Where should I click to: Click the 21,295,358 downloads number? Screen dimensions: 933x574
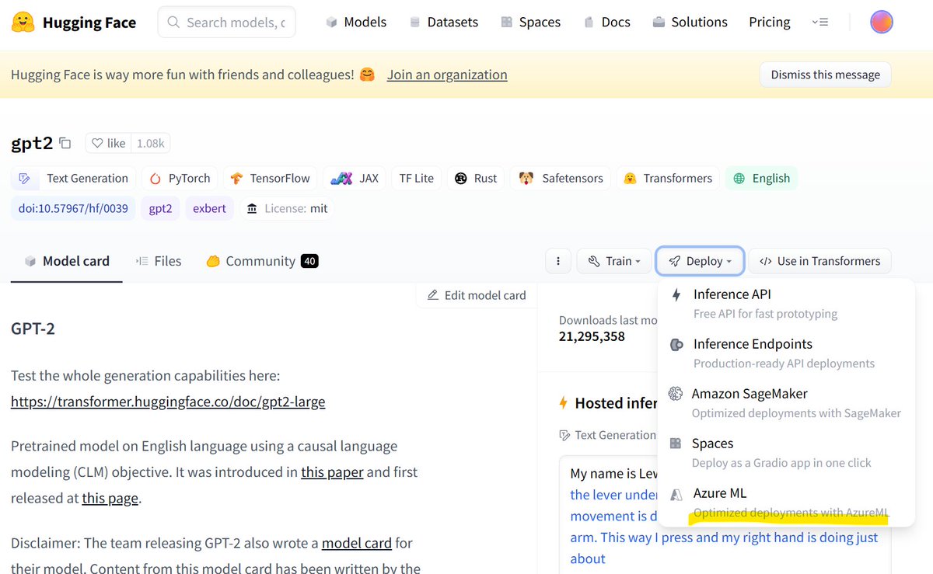[592, 336]
